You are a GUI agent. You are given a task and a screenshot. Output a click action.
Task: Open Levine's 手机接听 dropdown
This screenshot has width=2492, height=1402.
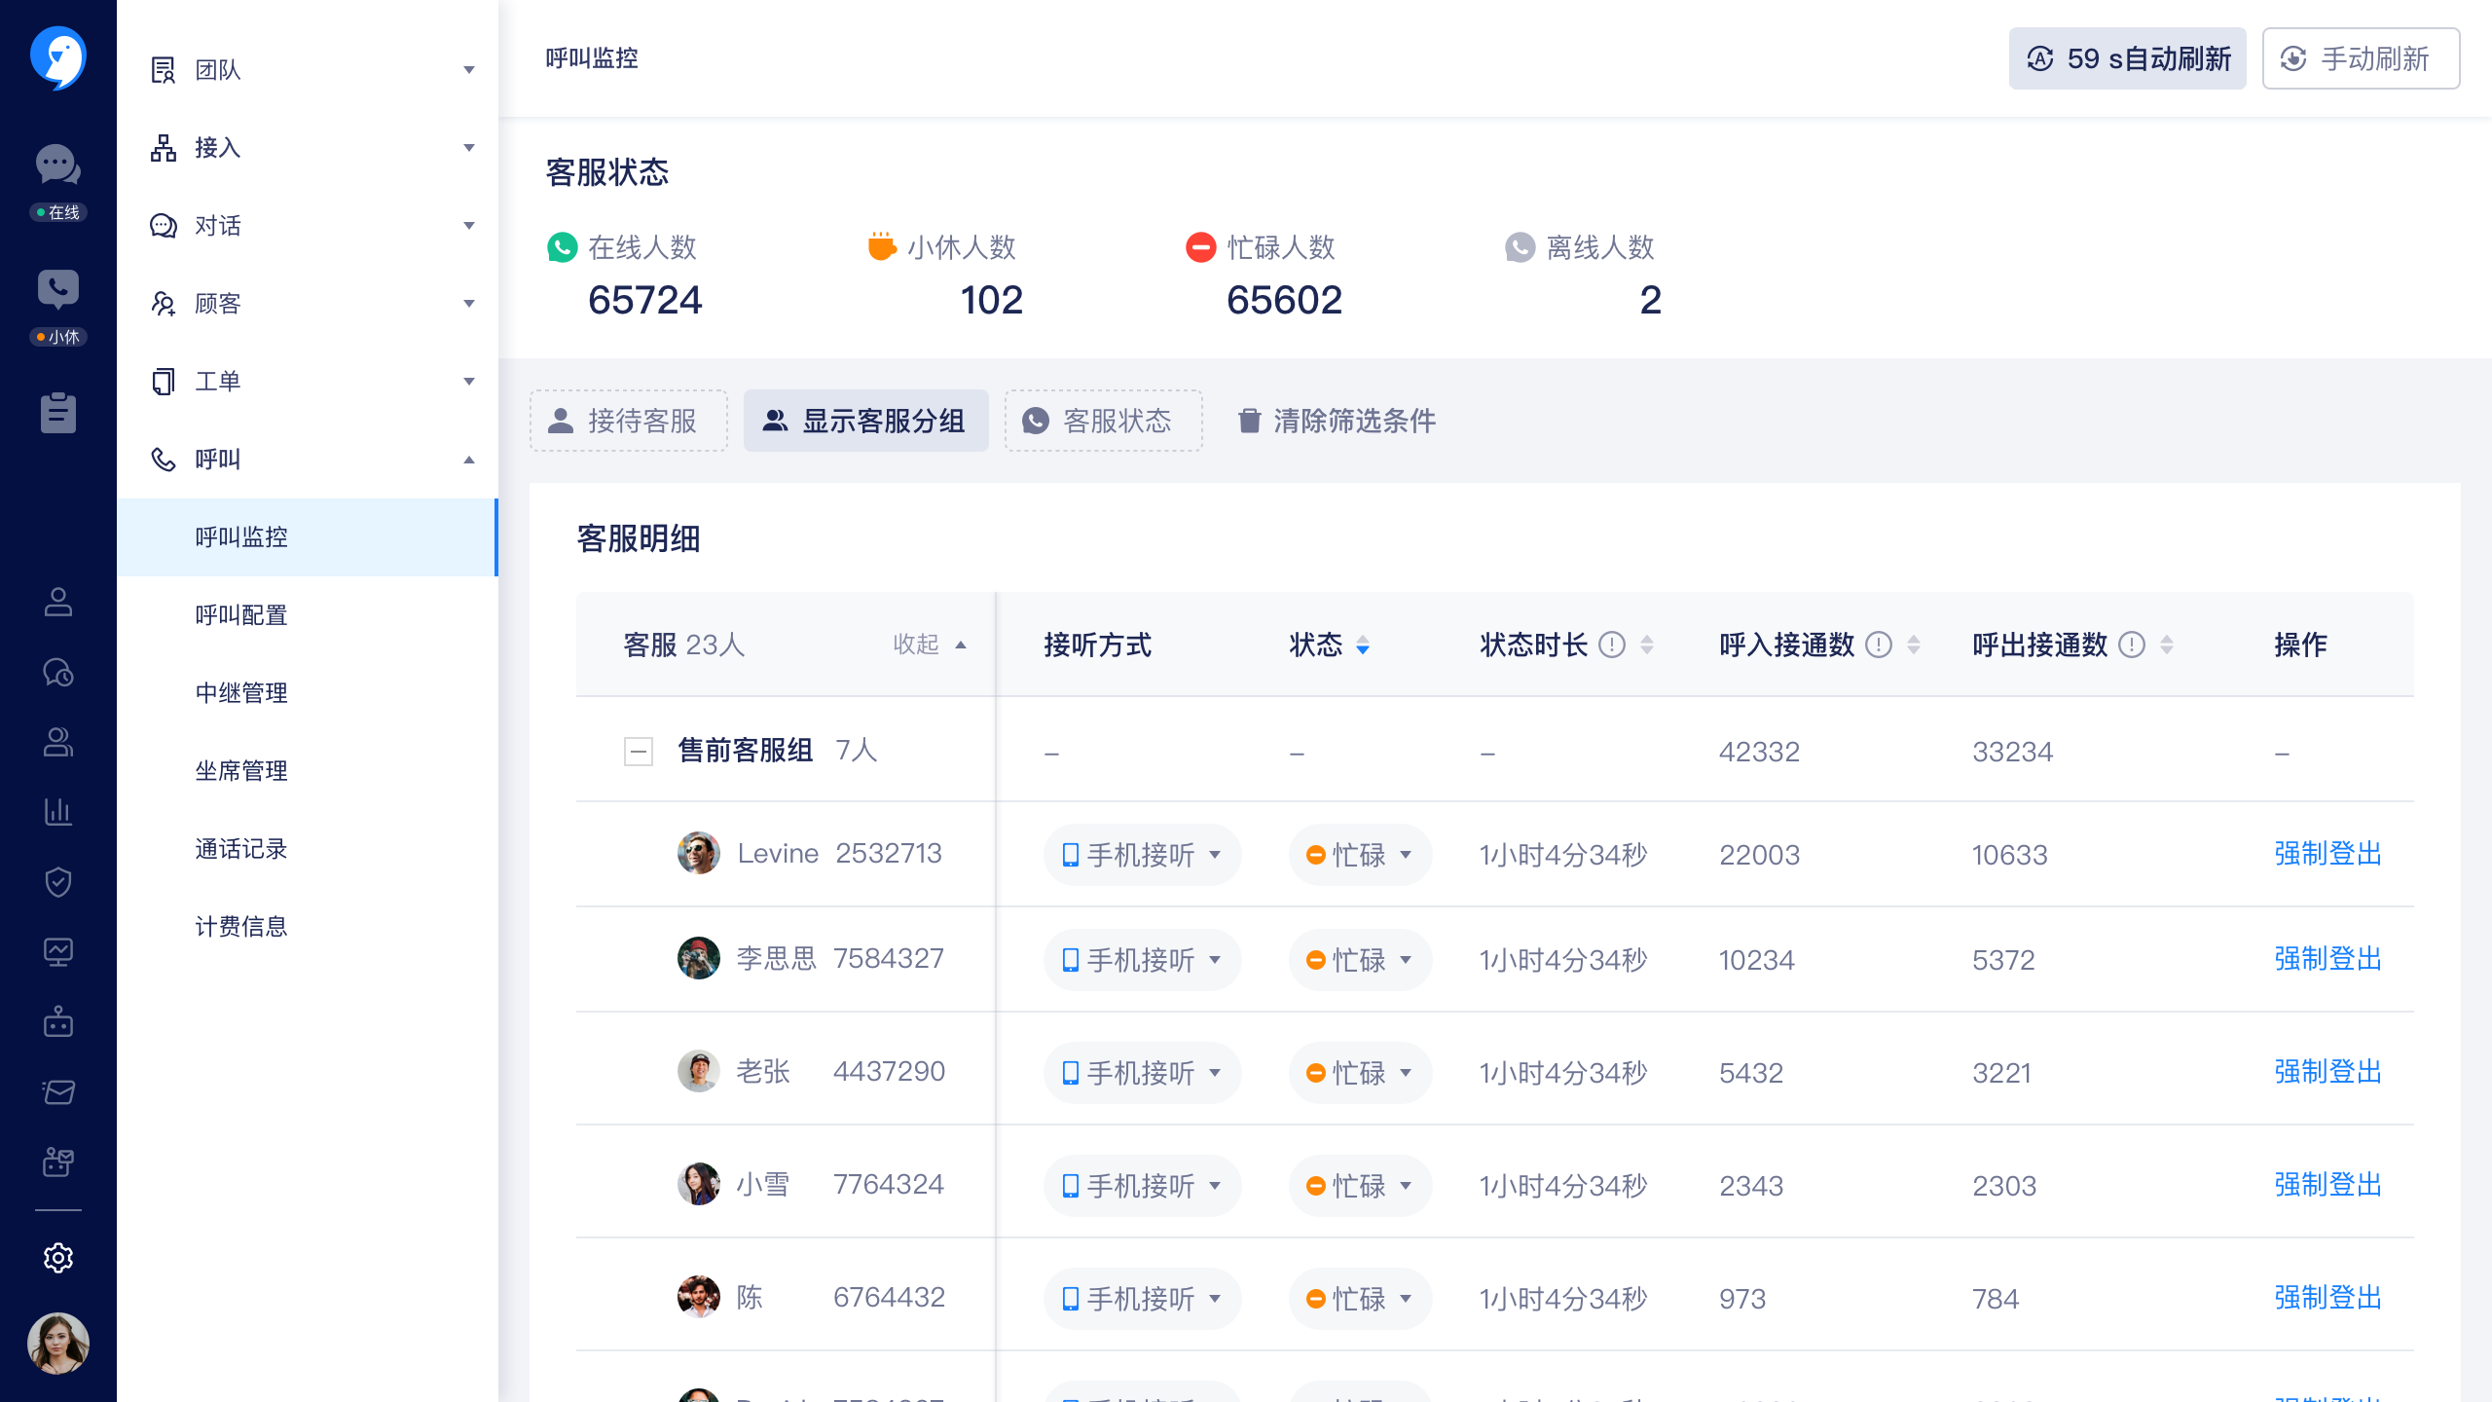pos(1142,855)
